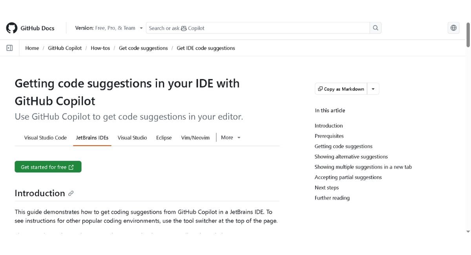Viewport: 471px width, 255px height.
Task: Open the Get code suggestions breadcrumb
Action: click(x=143, y=48)
